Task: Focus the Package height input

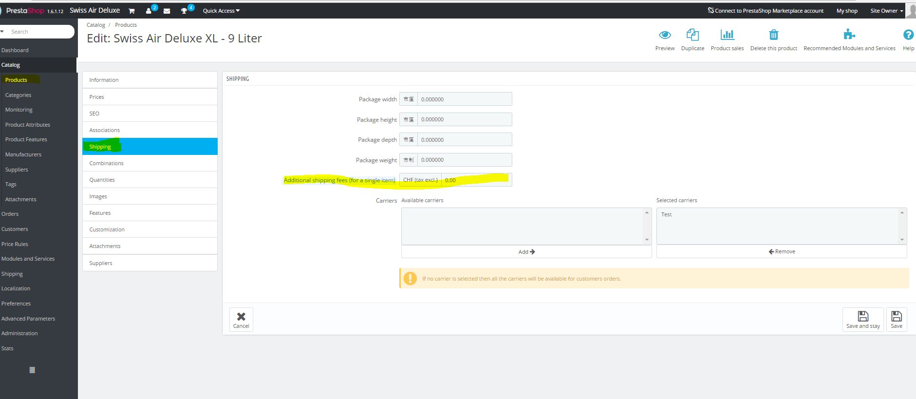Action: pos(465,119)
